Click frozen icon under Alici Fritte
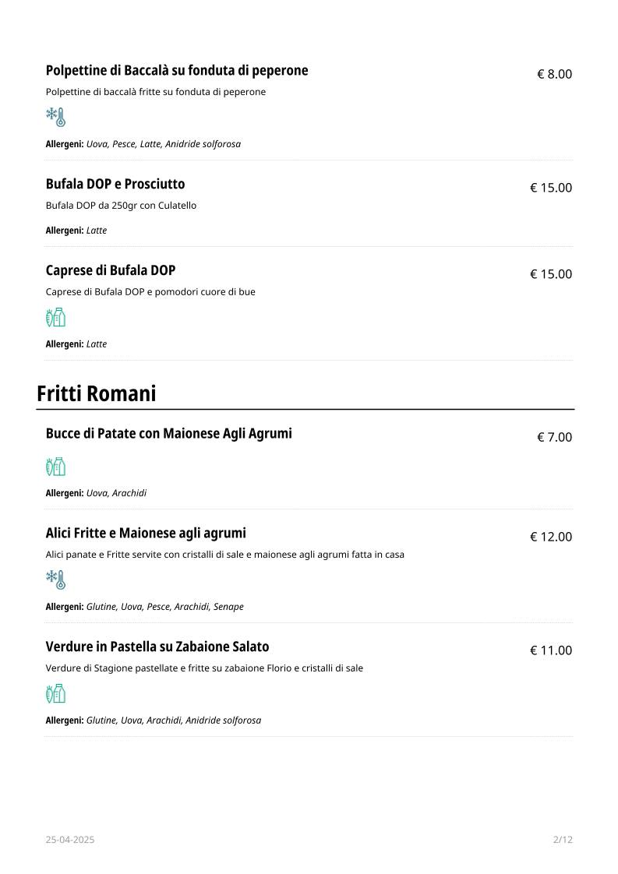The width and height of the screenshot is (618, 874). (x=56, y=580)
